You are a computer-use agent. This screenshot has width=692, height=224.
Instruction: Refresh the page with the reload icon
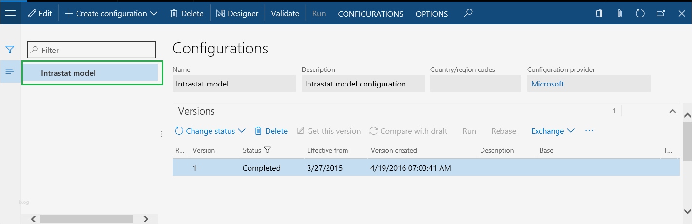(640, 14)
